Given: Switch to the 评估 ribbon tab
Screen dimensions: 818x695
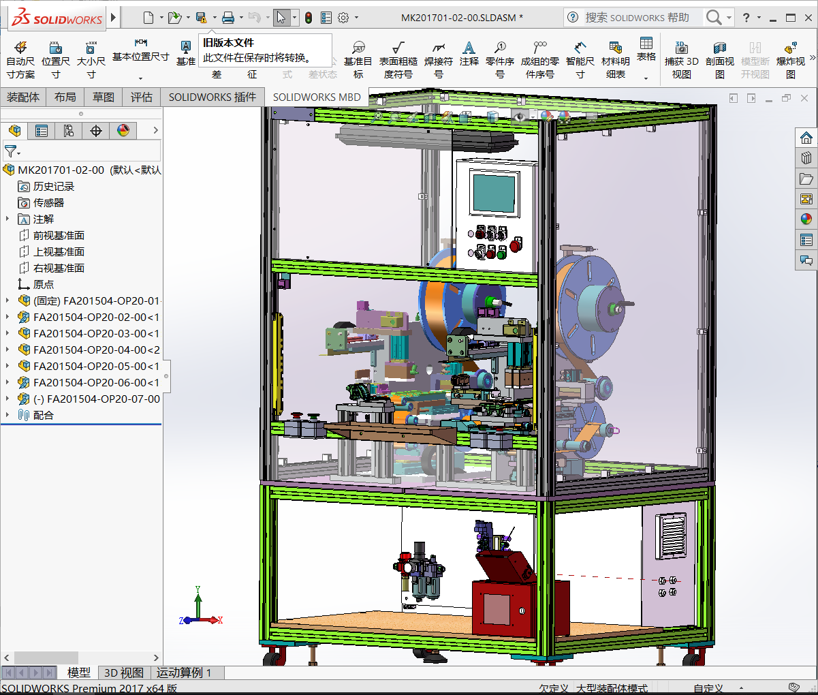Looking at the screenshot, I should [142, 97].
